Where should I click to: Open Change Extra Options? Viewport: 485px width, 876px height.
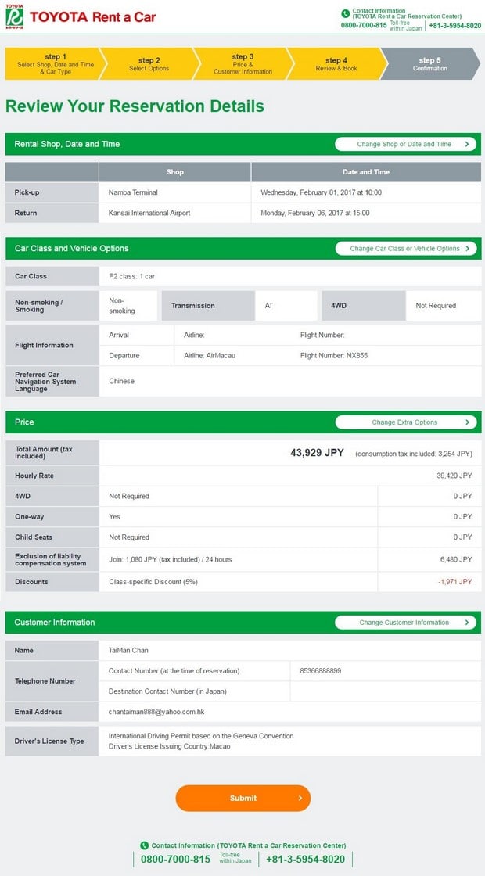[x=404, y=422]
